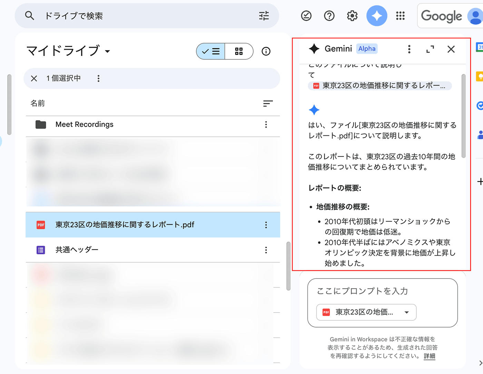Viewport: 483px width, 374px height.
Task: Select the Meet Recordings folder row
Action: [x=153, y=124]
